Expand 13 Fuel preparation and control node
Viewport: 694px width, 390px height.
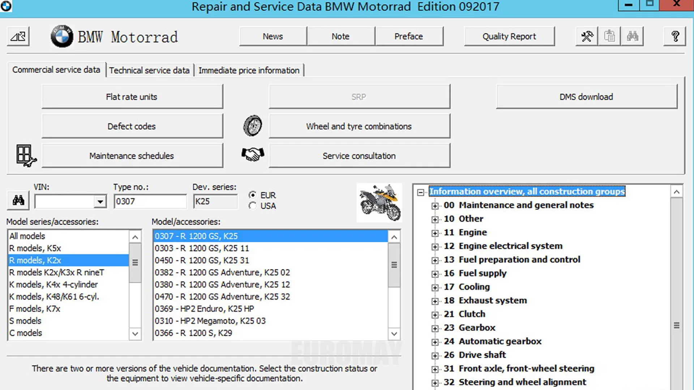click(435, 260)
